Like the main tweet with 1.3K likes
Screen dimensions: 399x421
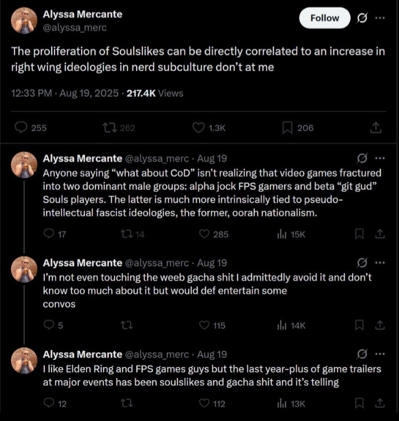(199, 128)
